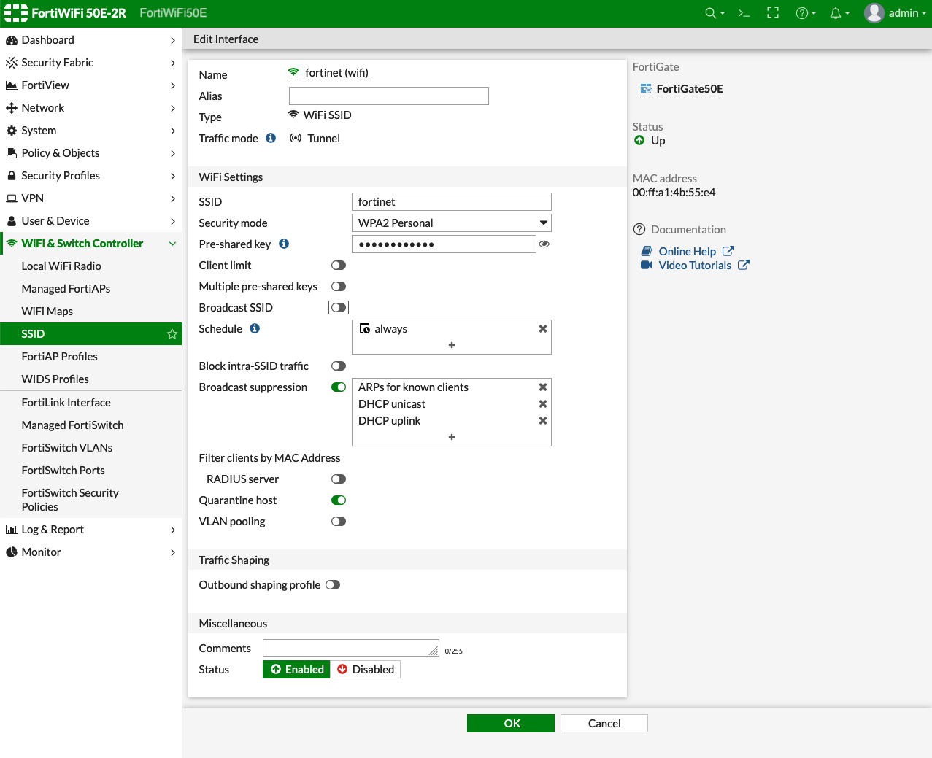The width and height of the screenshot is (932, 758).
Task: Expand the Policy & Objects chevron
Action: click(x=173, y=153)
